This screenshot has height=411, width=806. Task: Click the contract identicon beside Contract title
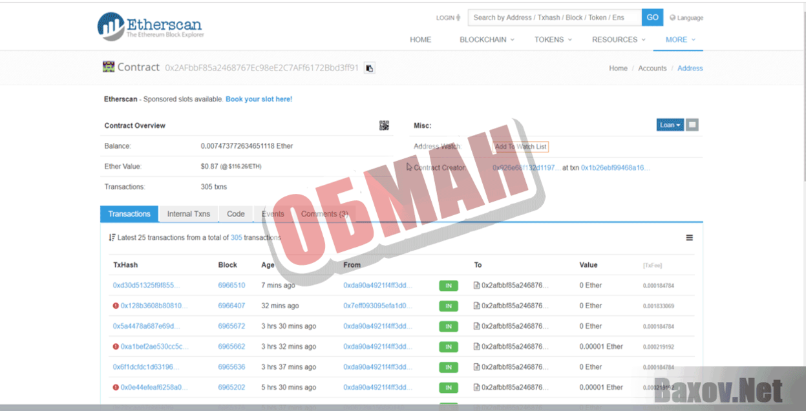click(x=109, y=67)
